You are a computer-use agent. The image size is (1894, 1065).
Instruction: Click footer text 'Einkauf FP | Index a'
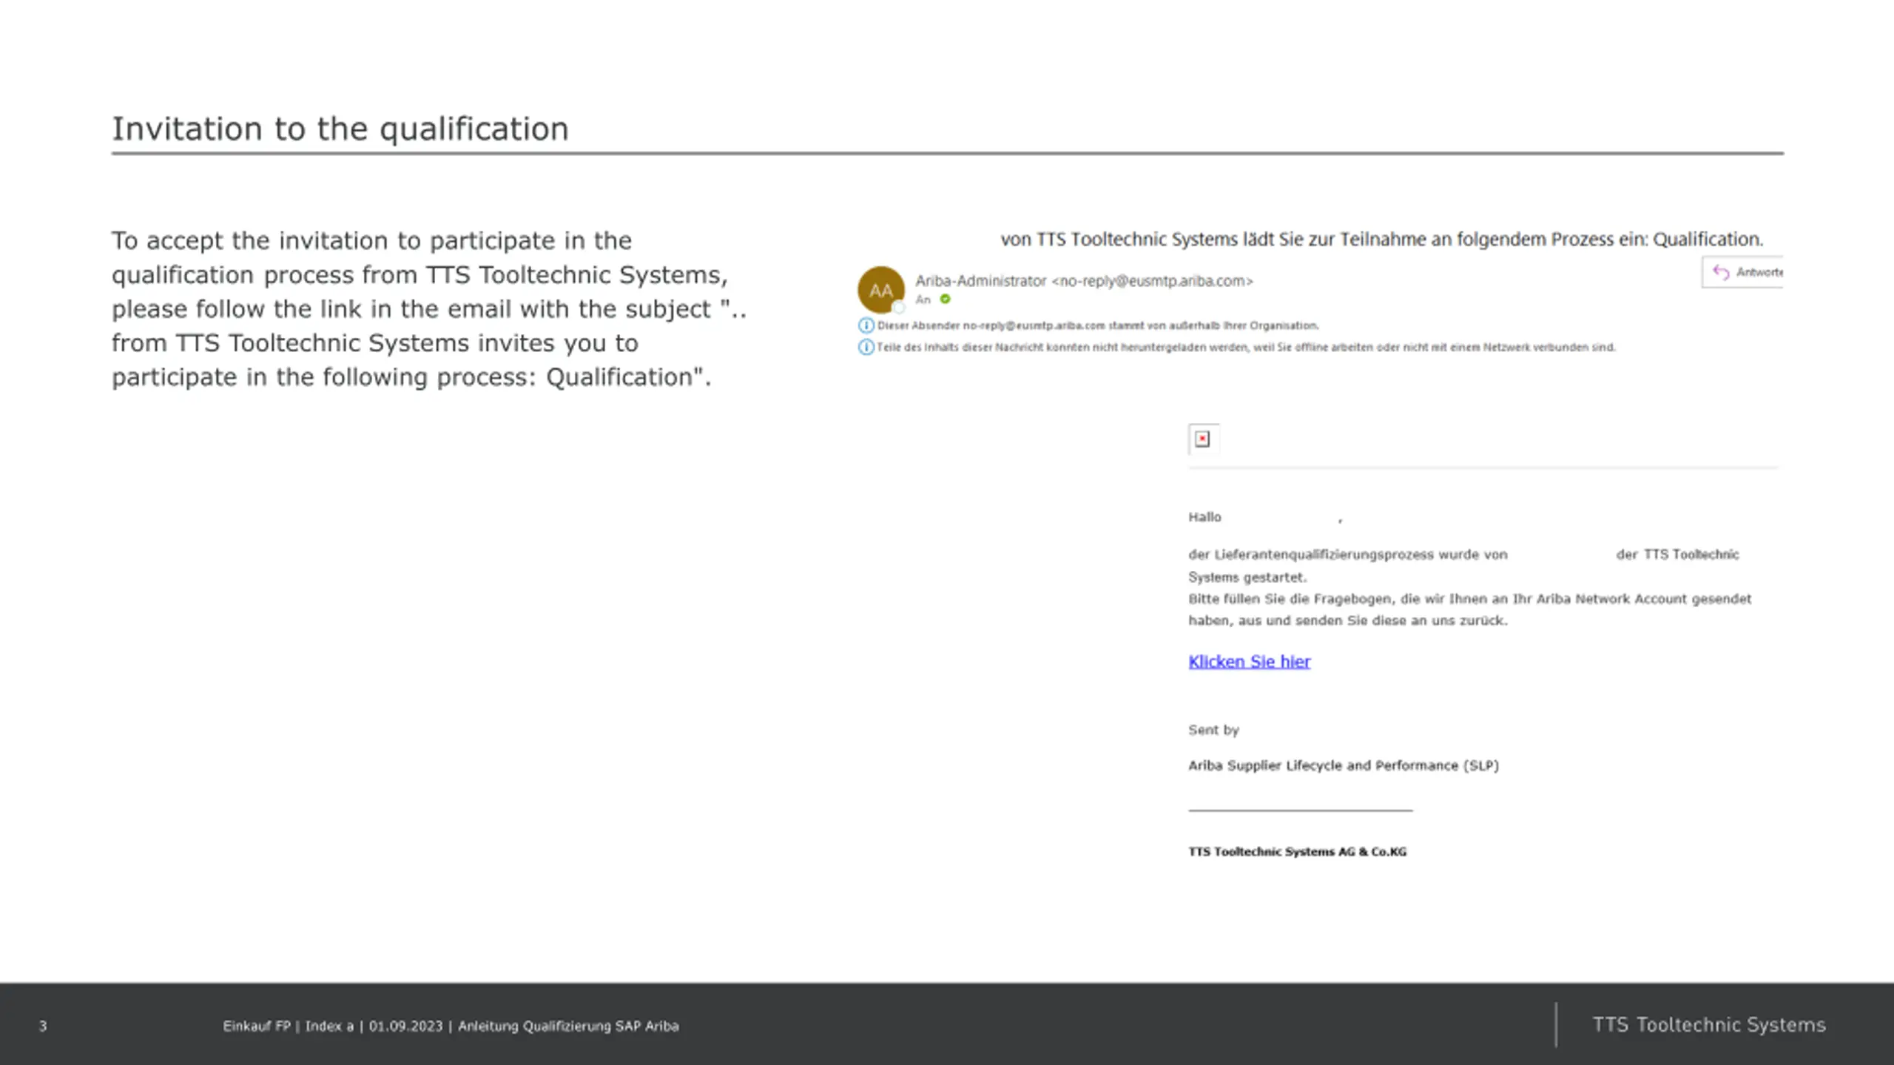(289, 1026)
